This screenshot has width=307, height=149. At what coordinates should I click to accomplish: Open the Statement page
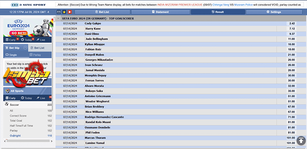click(x=160, y=12)
